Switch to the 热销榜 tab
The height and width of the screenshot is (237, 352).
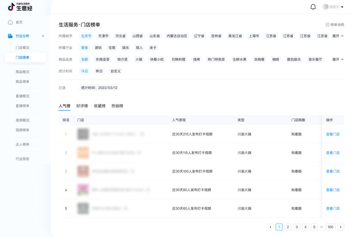click(117, 106)
